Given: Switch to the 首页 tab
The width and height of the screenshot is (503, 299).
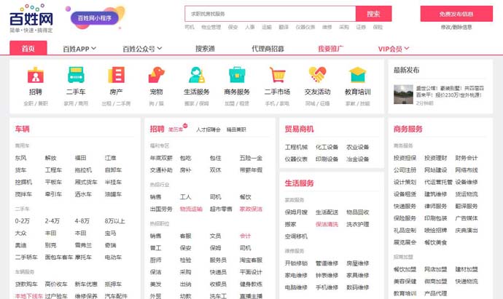Looking at the screenshot, I should [28, 48].
